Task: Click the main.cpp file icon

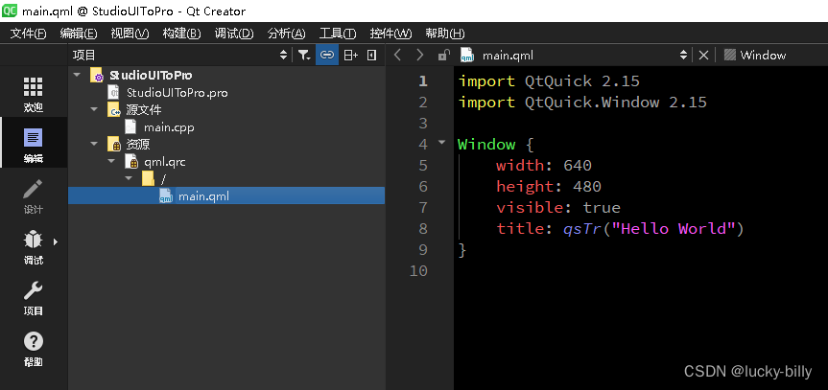Action: [130, 127]
